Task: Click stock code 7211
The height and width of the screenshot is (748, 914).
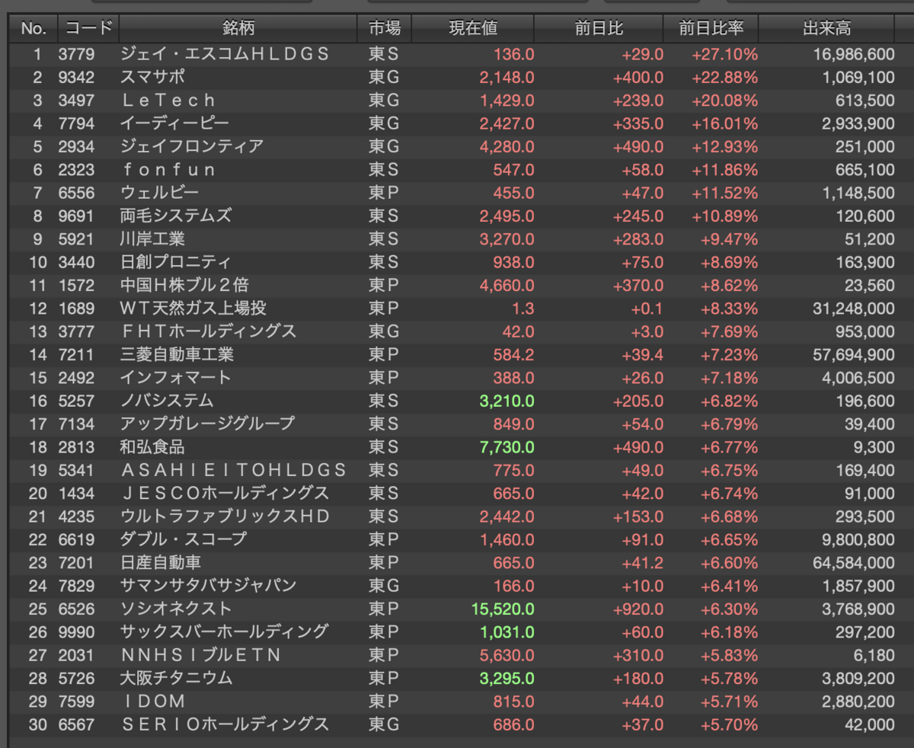Action: [76, 354]
